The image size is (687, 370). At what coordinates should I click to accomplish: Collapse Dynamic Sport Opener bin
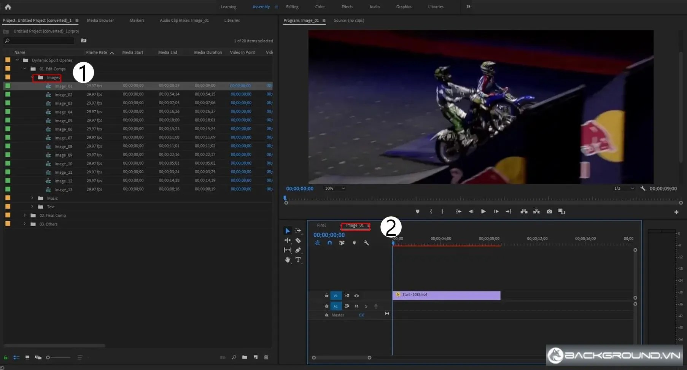click(x=17, y=60)
